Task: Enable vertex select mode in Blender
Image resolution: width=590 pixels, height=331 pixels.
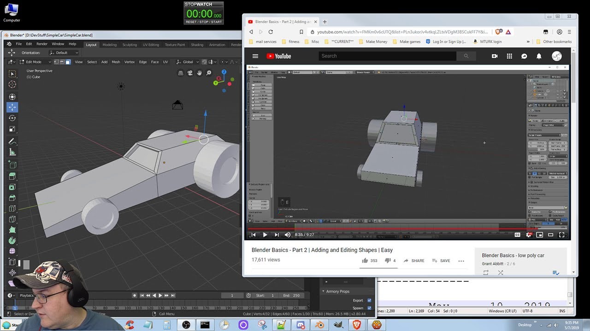Action: point(57,62)
